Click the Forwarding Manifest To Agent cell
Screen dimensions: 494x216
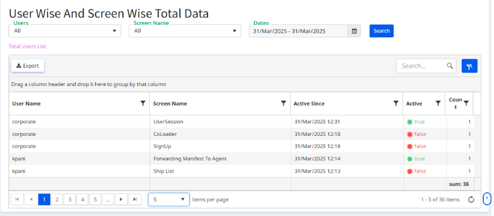pos(221,159)
